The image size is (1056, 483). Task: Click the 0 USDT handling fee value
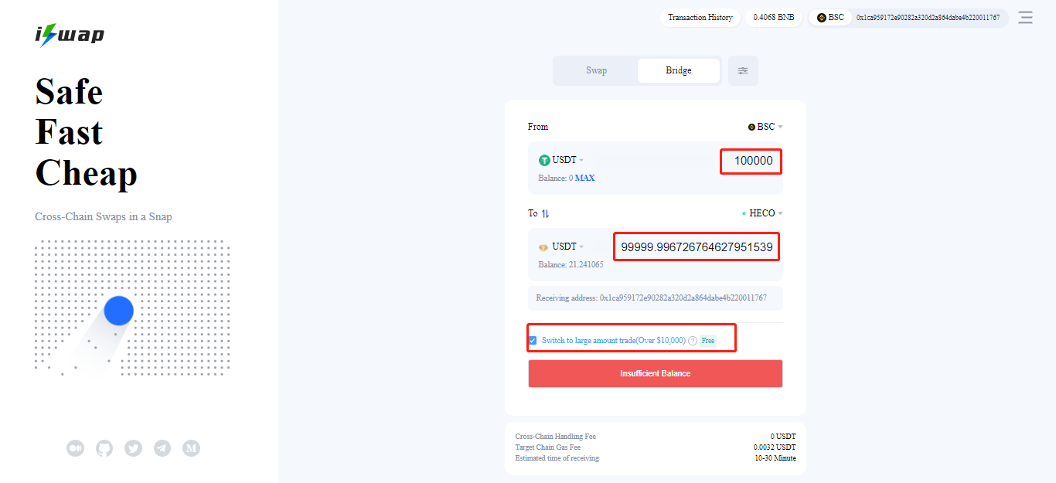coord(783,437)
